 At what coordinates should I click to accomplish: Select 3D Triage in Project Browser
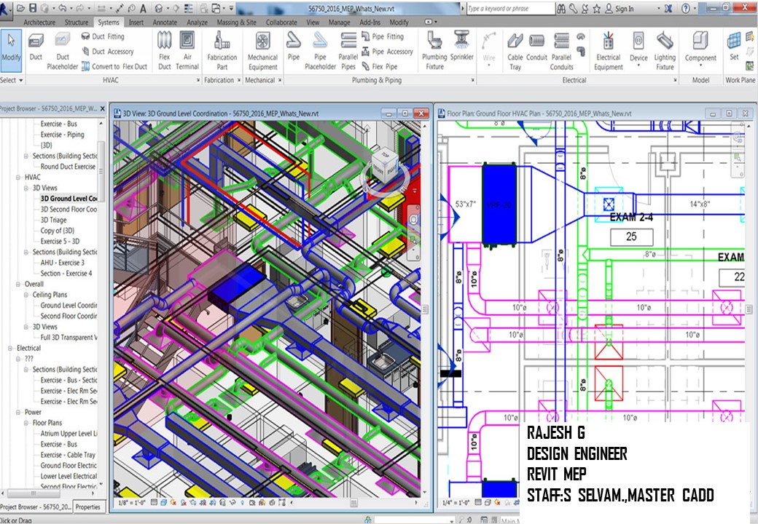point(53,220)
